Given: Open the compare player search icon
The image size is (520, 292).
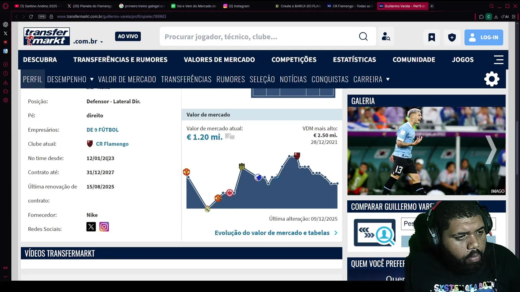Looking at the screenshot, I should pyautogui.click(x=375, y=232).
